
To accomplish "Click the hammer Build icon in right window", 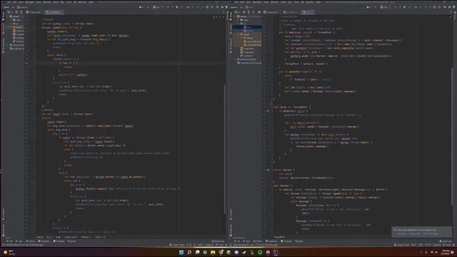I will (376, 7).
